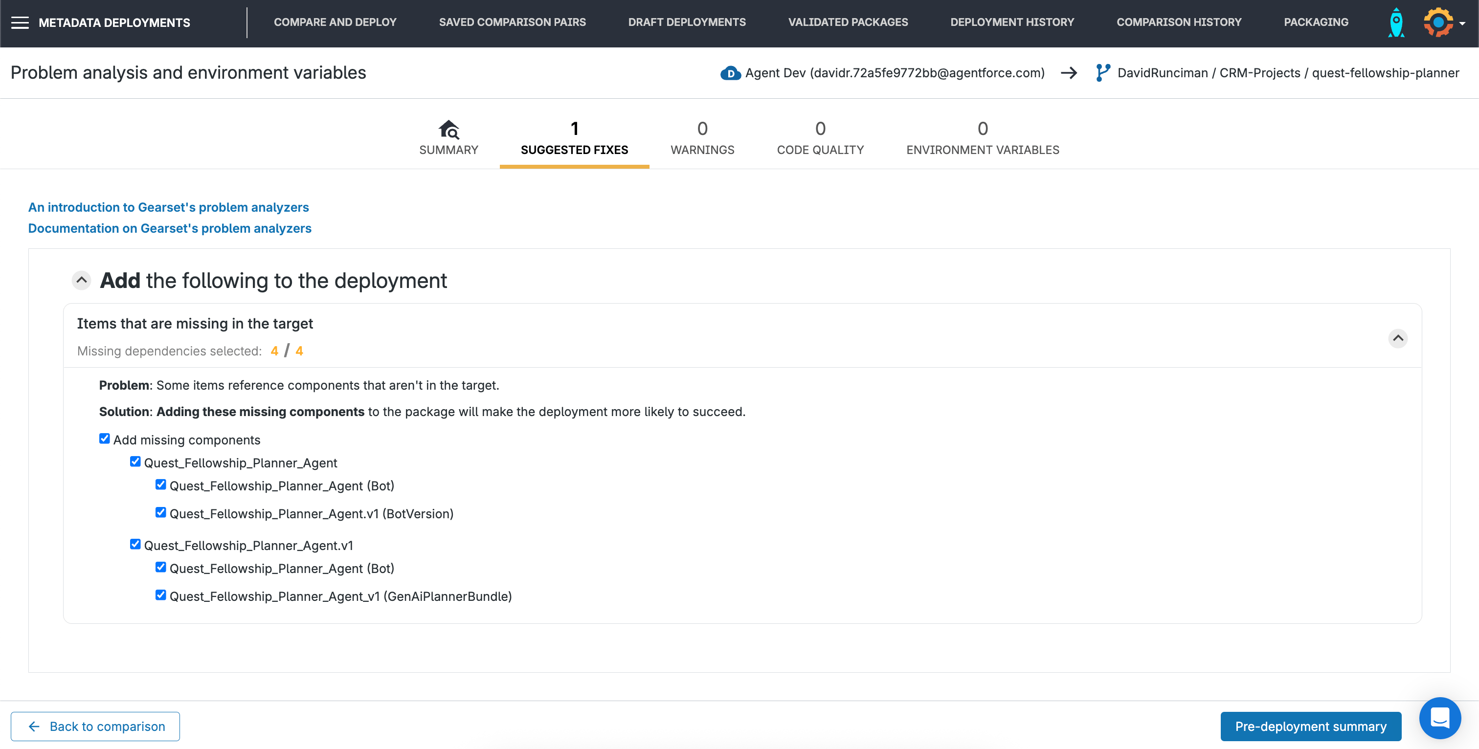Screen dimensions: 1479x749
Task: Click the rocket feedback icon in top bar
Action: [1396, 22]
